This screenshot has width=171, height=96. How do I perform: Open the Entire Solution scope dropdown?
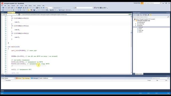(8, 78)
